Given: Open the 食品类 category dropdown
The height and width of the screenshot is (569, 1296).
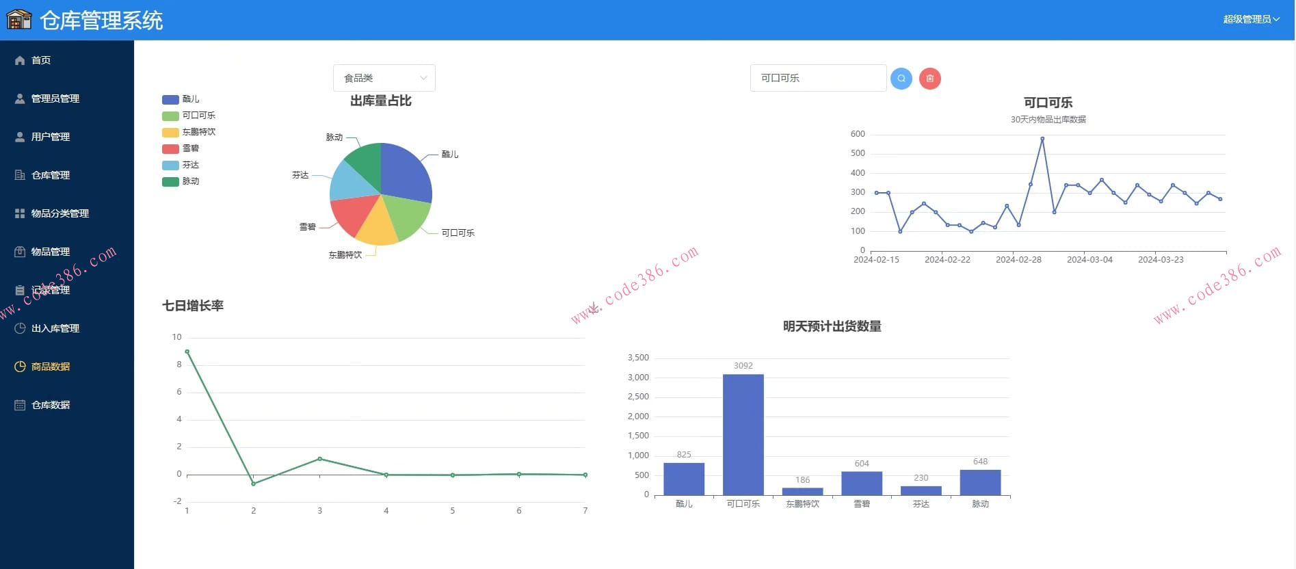Looking at the screenshot, I should [x=384, y=78].
